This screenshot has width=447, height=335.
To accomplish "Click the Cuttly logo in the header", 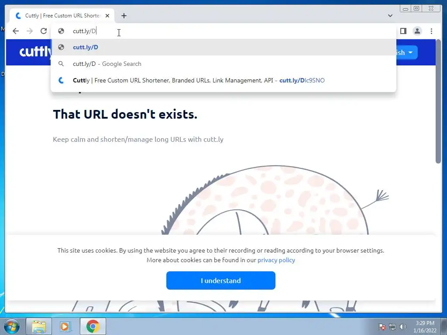I will pos(35,52).
